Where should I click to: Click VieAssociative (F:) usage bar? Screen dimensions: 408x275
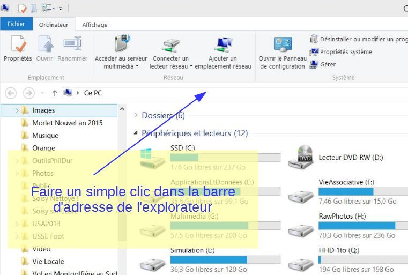tap(364, 192)
